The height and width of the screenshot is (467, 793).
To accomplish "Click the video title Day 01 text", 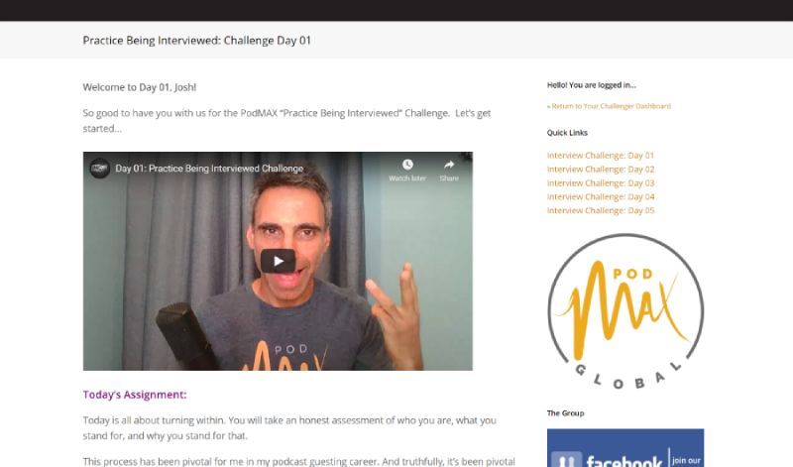I will coord(209,169).
